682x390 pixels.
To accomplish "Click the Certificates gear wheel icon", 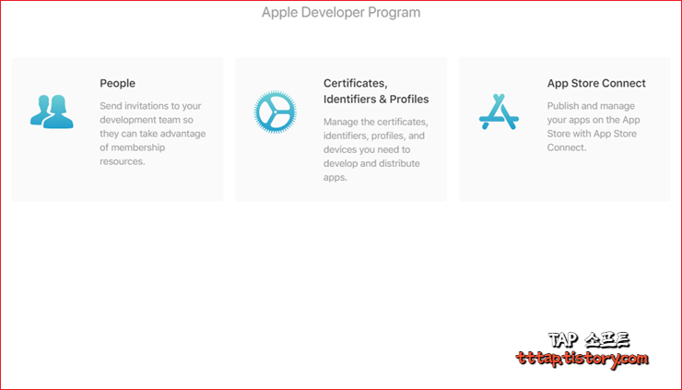I will click(x=276, y=112).
